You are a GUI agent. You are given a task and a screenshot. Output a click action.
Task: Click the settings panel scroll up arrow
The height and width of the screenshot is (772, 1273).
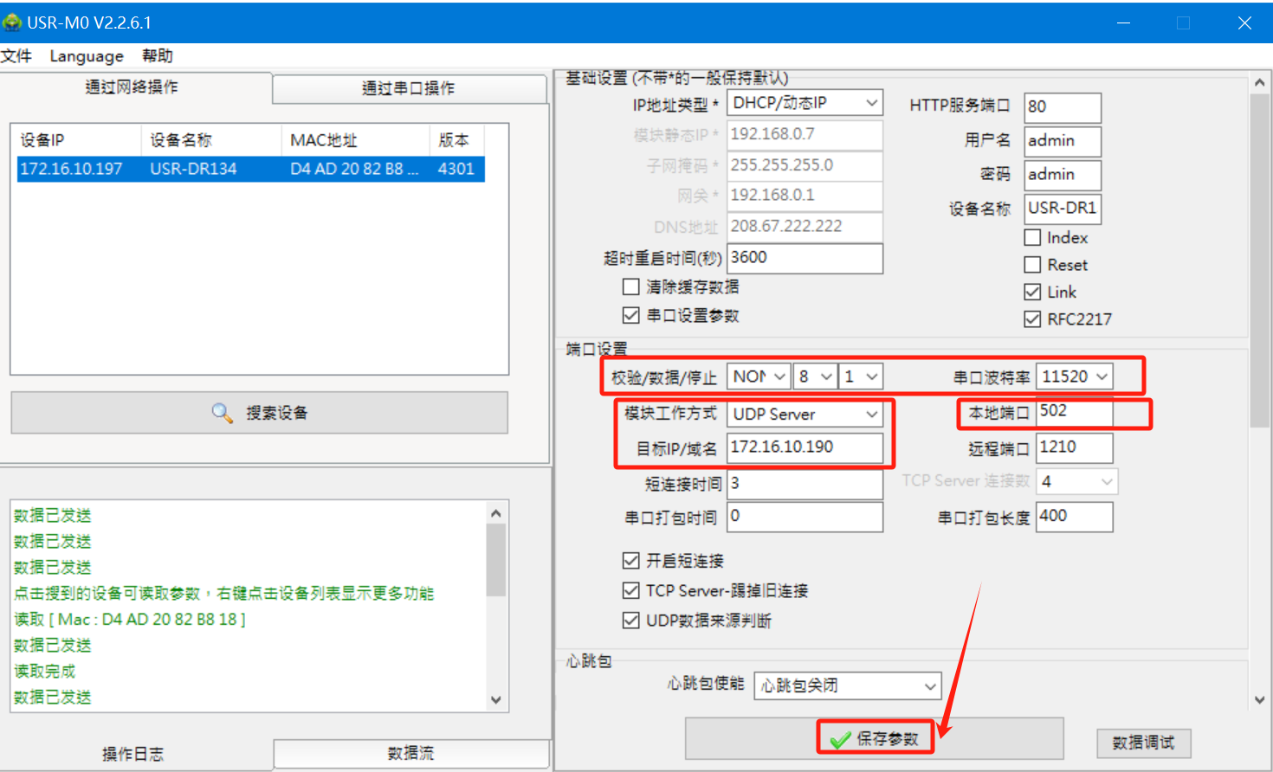tap(1260, 83)
